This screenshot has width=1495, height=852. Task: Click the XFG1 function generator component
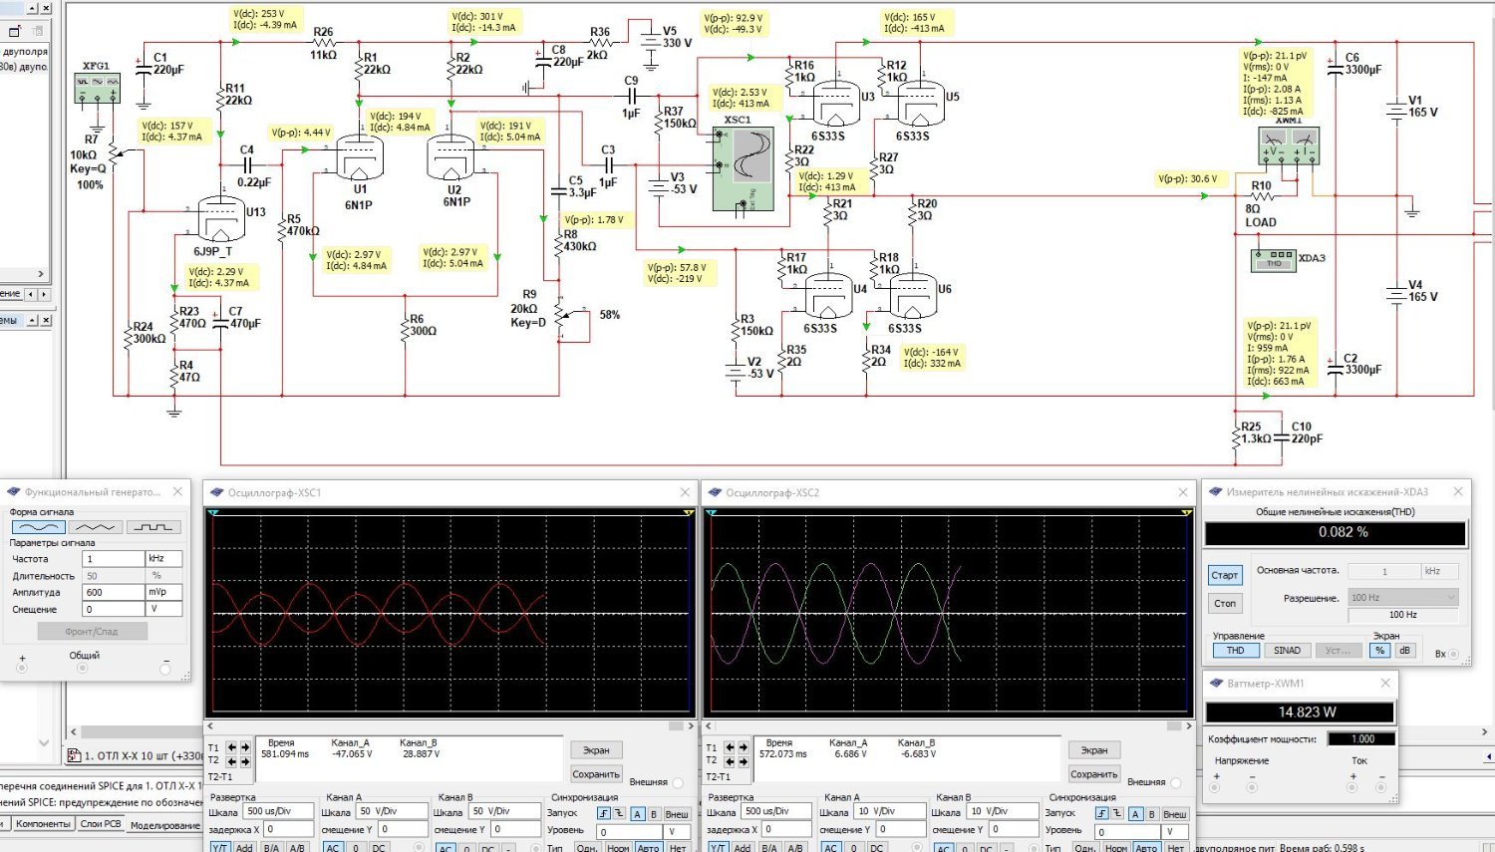tap(98, 86)
